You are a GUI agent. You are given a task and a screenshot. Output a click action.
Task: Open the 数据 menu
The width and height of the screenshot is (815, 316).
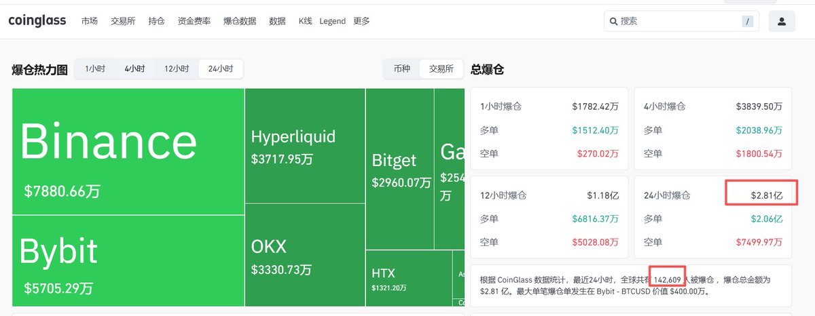tap(277, 22)
